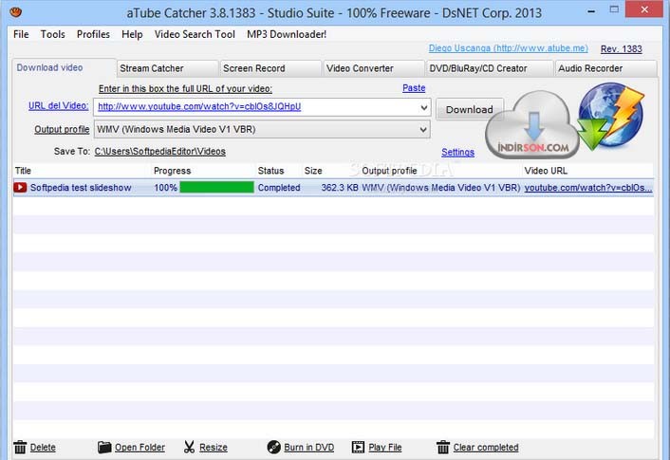Open the Save To path C:\Users\SoftpediaEditor\Videos
The width and height of the screenshot is (670, 460).
(159, 151)
